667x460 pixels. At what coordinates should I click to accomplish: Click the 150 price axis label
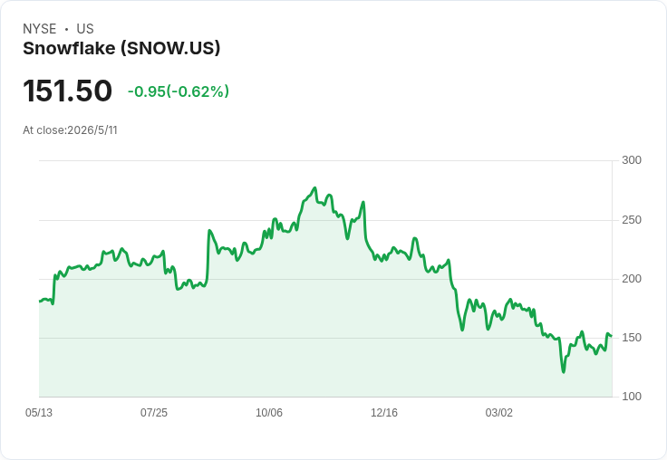[632, 338]
